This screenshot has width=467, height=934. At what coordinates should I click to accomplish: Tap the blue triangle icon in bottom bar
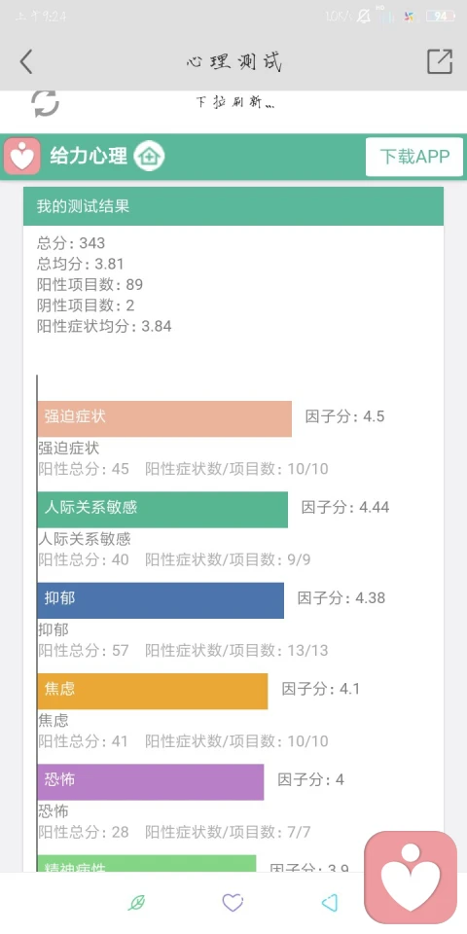(x=330, y=903)
